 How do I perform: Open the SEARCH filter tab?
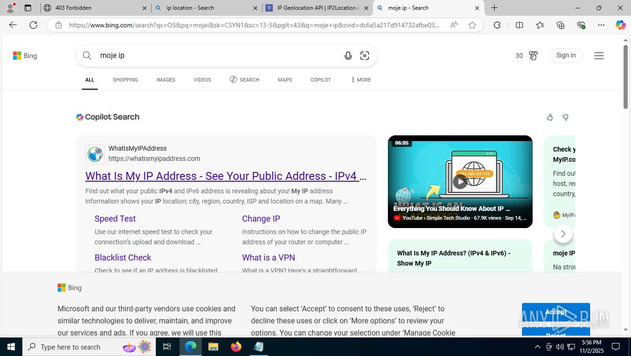pyautogui.click(x=245, y=80)
